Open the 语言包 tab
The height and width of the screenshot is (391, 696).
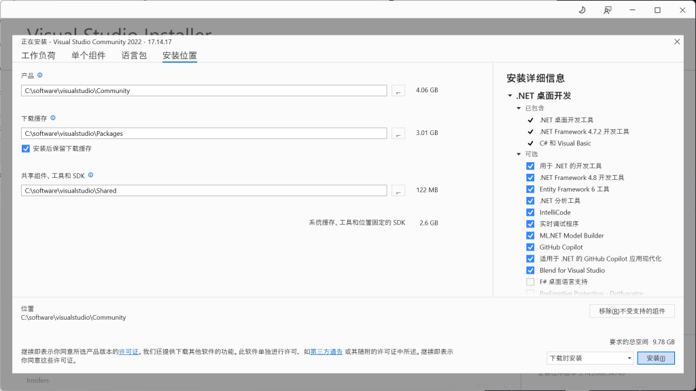click(x=134, y=56)
